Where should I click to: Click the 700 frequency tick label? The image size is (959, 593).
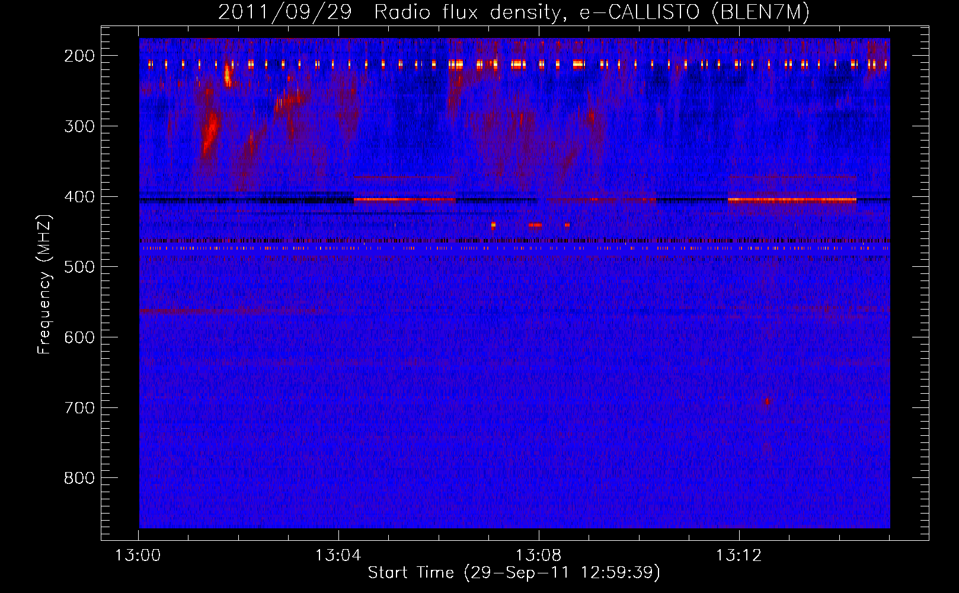click(x=79, y=408)
